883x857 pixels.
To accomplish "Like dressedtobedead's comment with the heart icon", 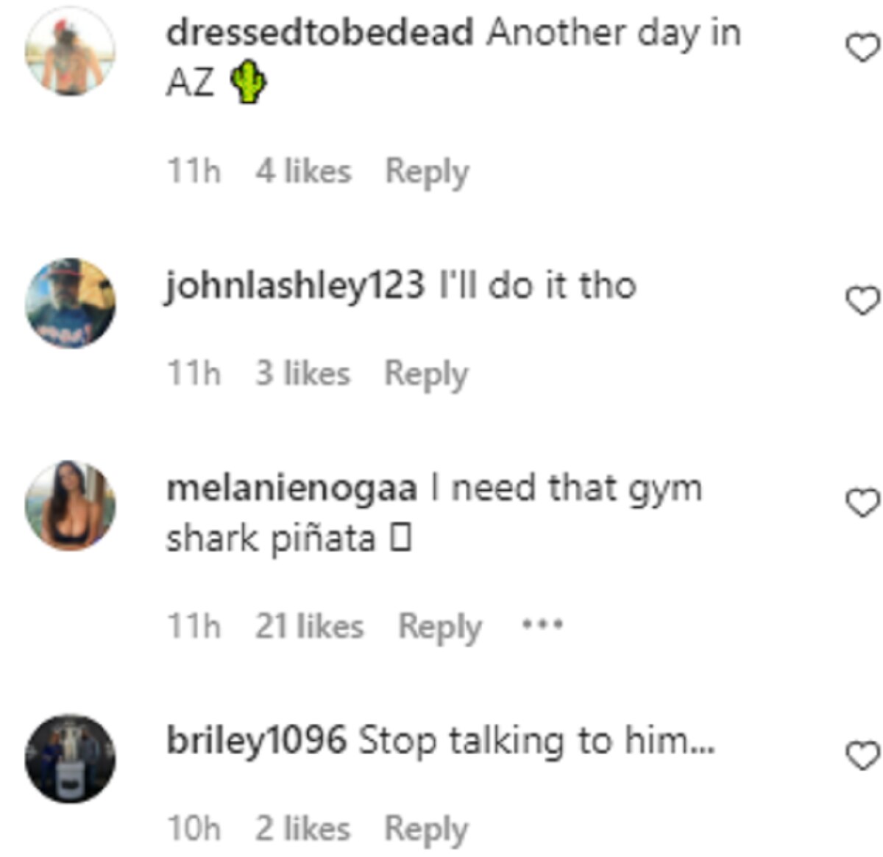I will point(862,49).
